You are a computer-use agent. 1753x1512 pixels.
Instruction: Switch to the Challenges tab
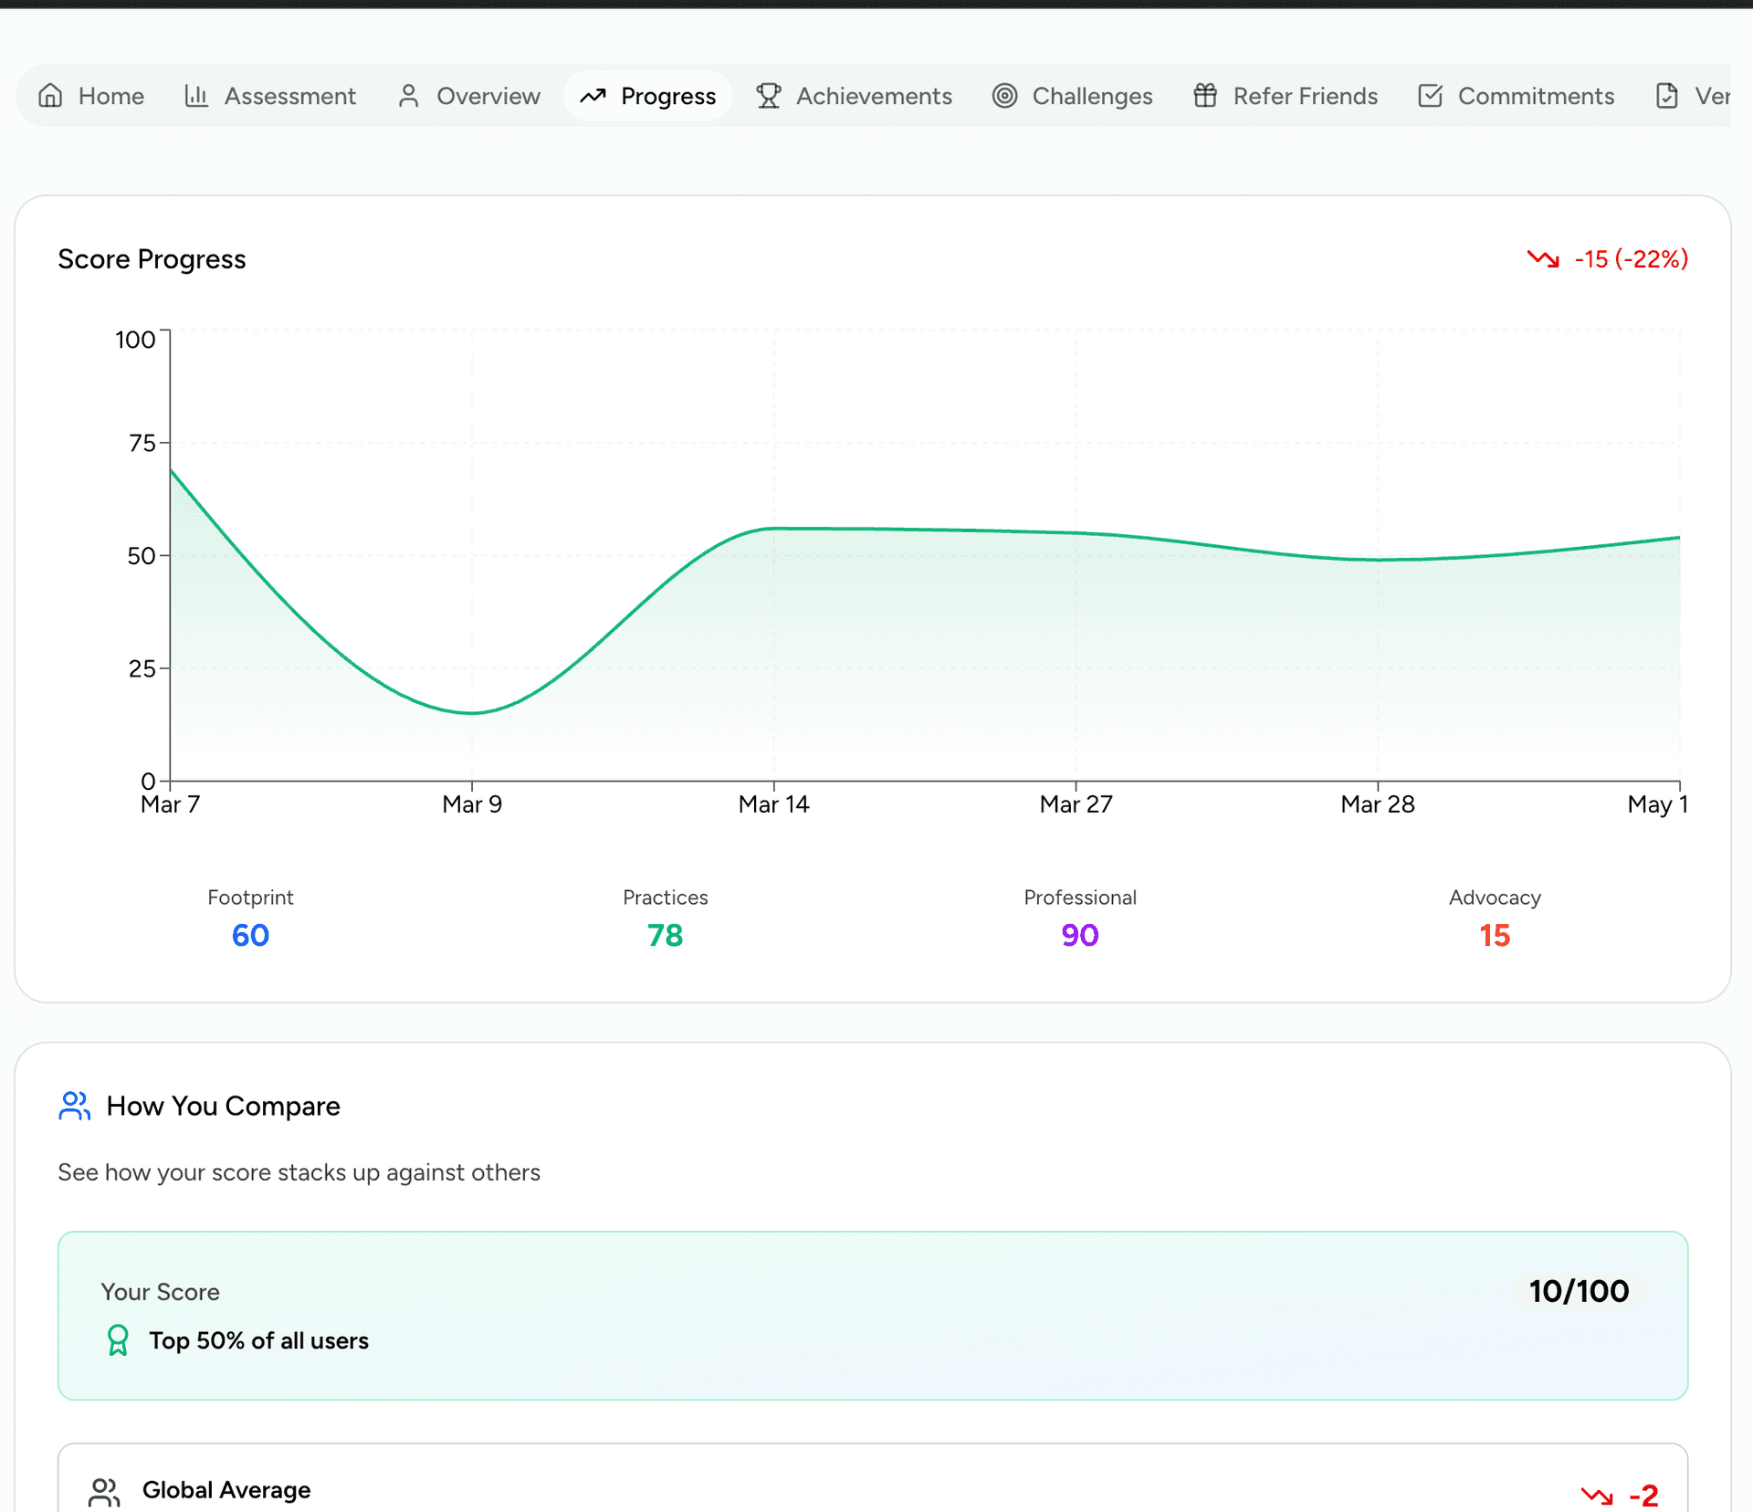pos(1073,96)
